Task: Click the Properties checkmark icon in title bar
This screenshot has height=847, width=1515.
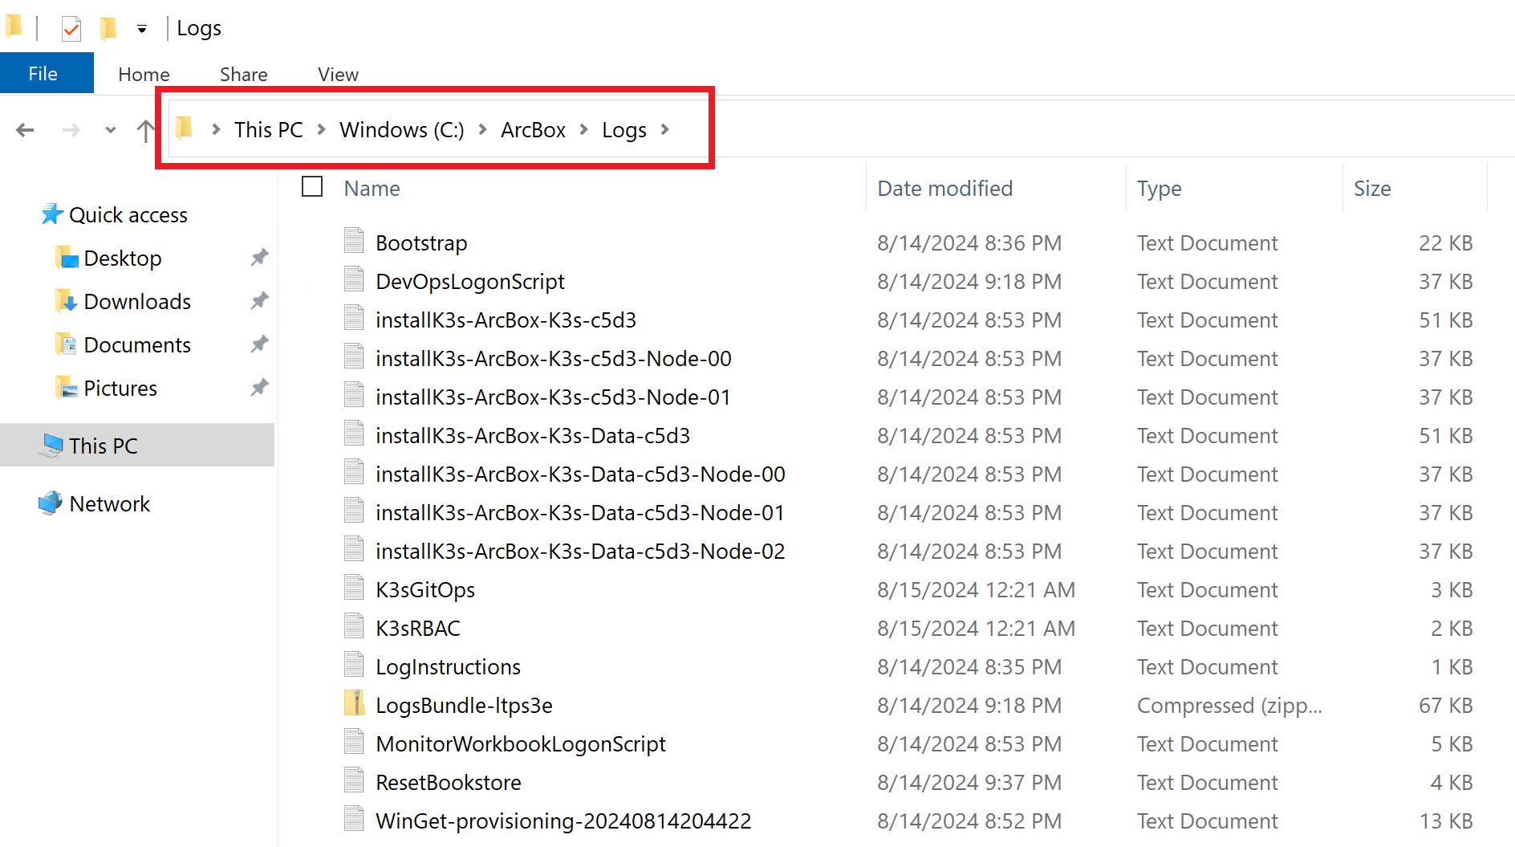Action: pyautogui.click(x=71, y=29)
